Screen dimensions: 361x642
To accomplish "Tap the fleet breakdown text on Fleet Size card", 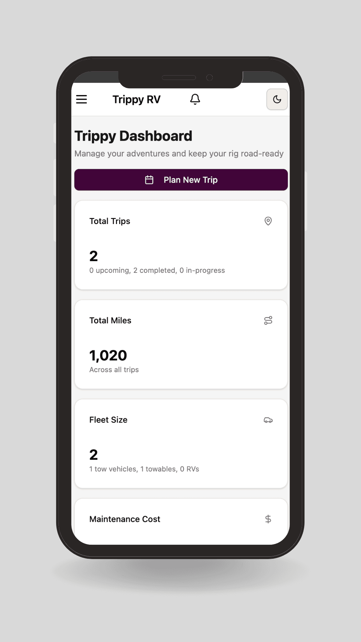I will (144, 469).
